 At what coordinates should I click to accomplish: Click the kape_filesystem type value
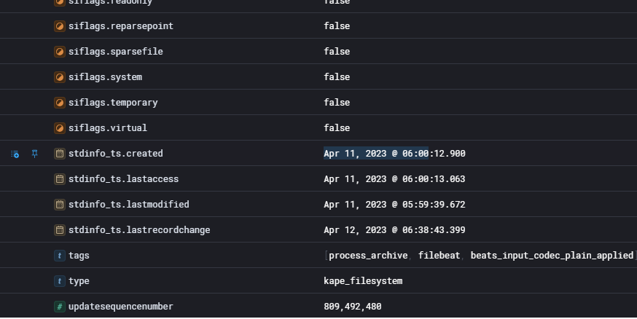tap(363, 281)
